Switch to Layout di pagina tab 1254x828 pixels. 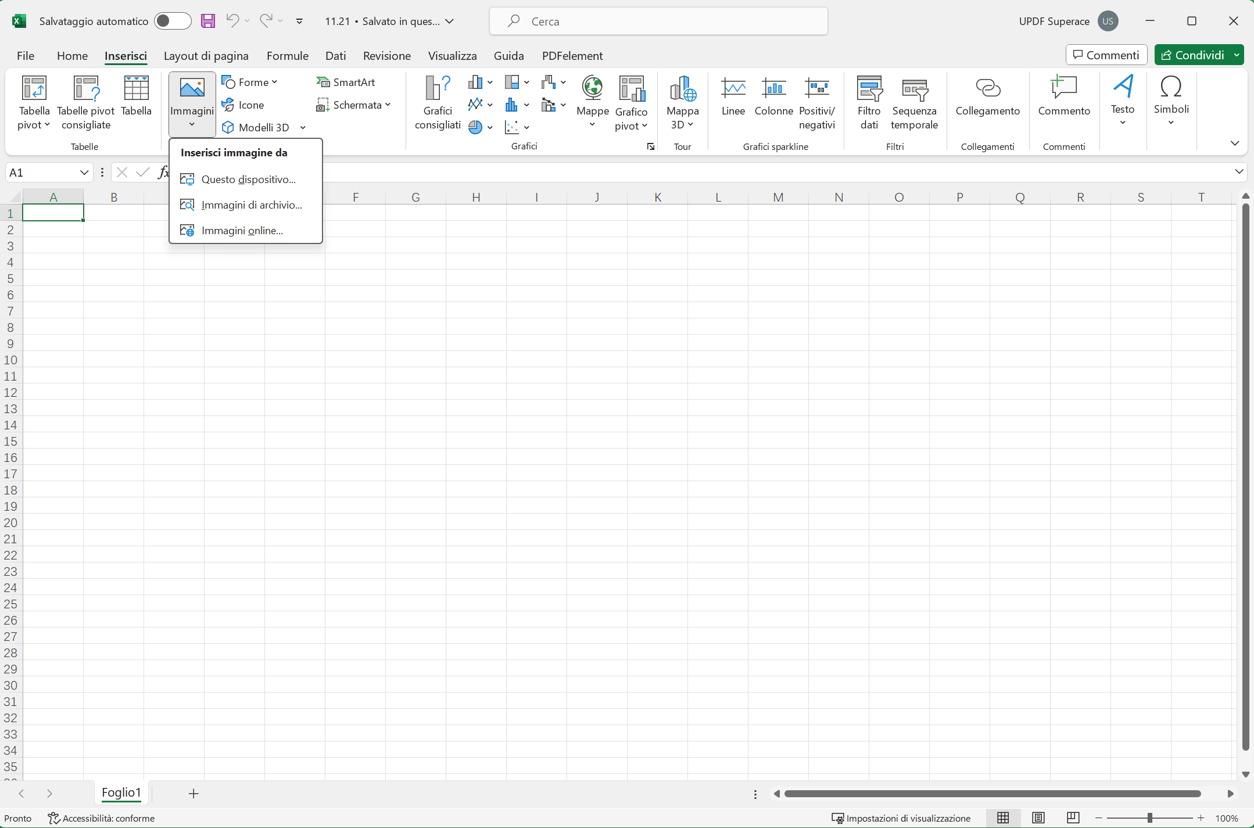click(x=206, y=55)
